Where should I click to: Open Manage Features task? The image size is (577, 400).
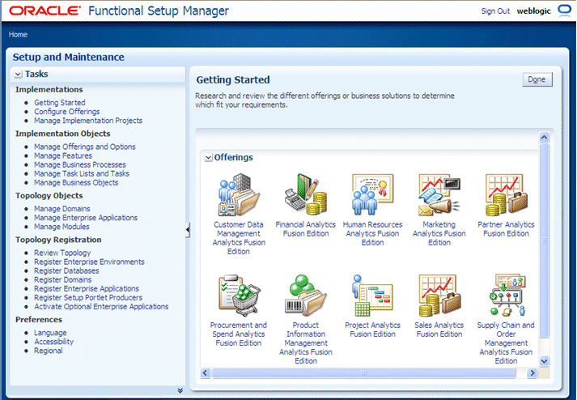[x=63, y=155]
